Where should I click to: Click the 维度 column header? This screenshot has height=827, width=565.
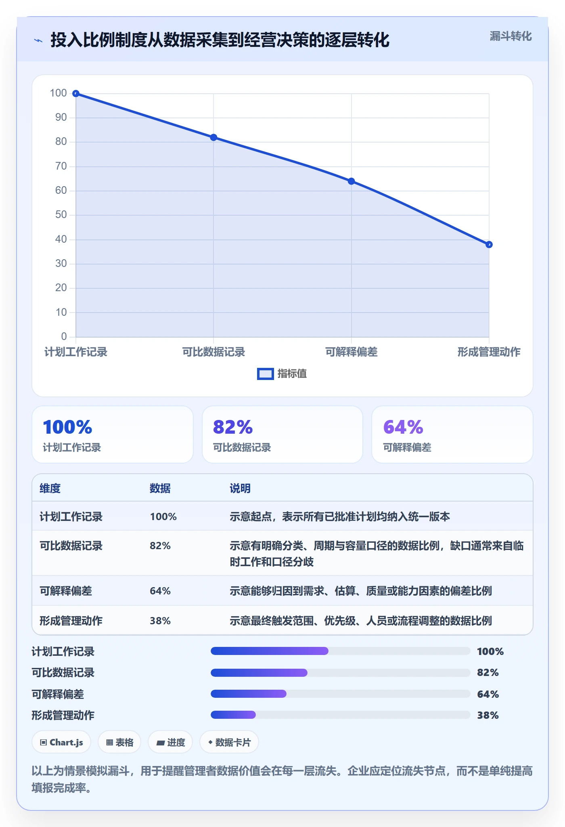pyautogui.click(x=50, y=489)
